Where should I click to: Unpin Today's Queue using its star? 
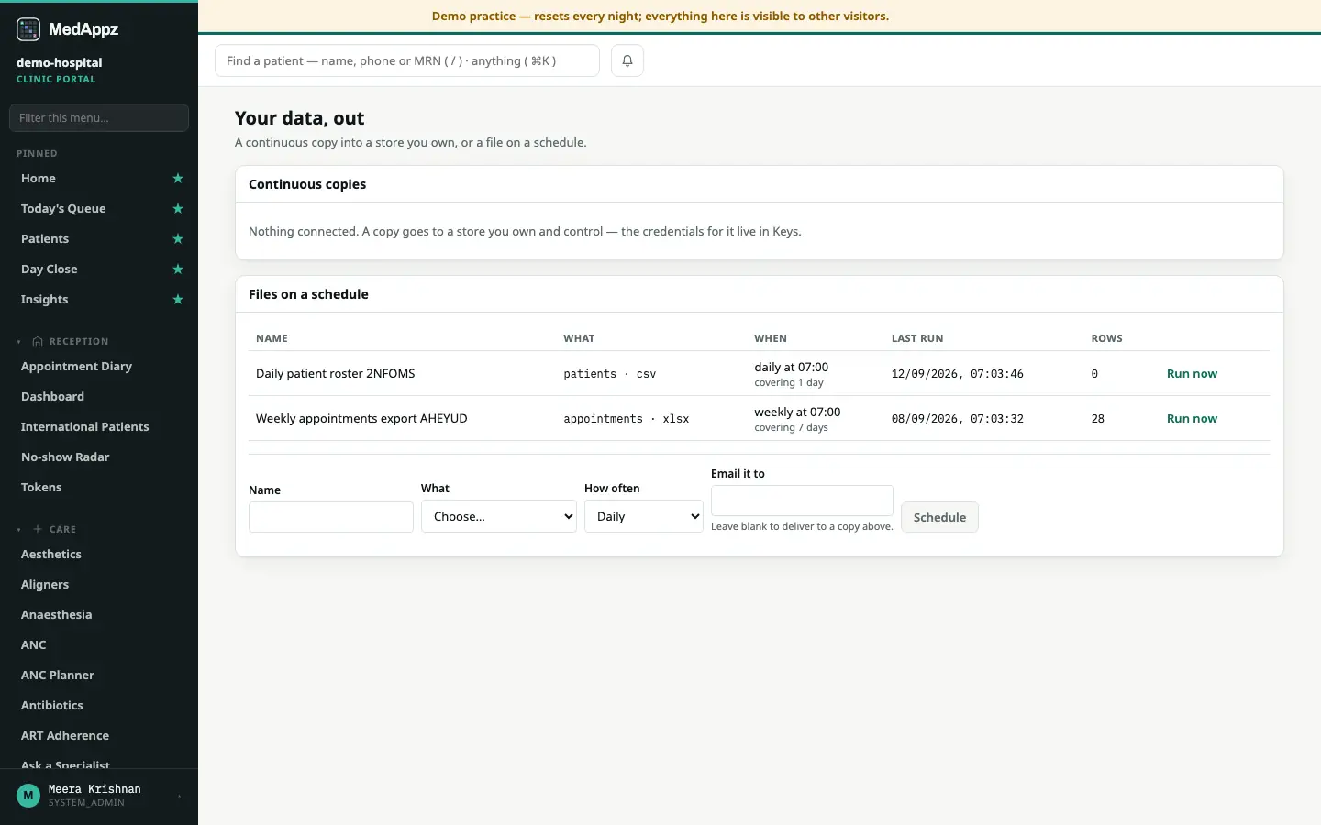coord(178,209)
